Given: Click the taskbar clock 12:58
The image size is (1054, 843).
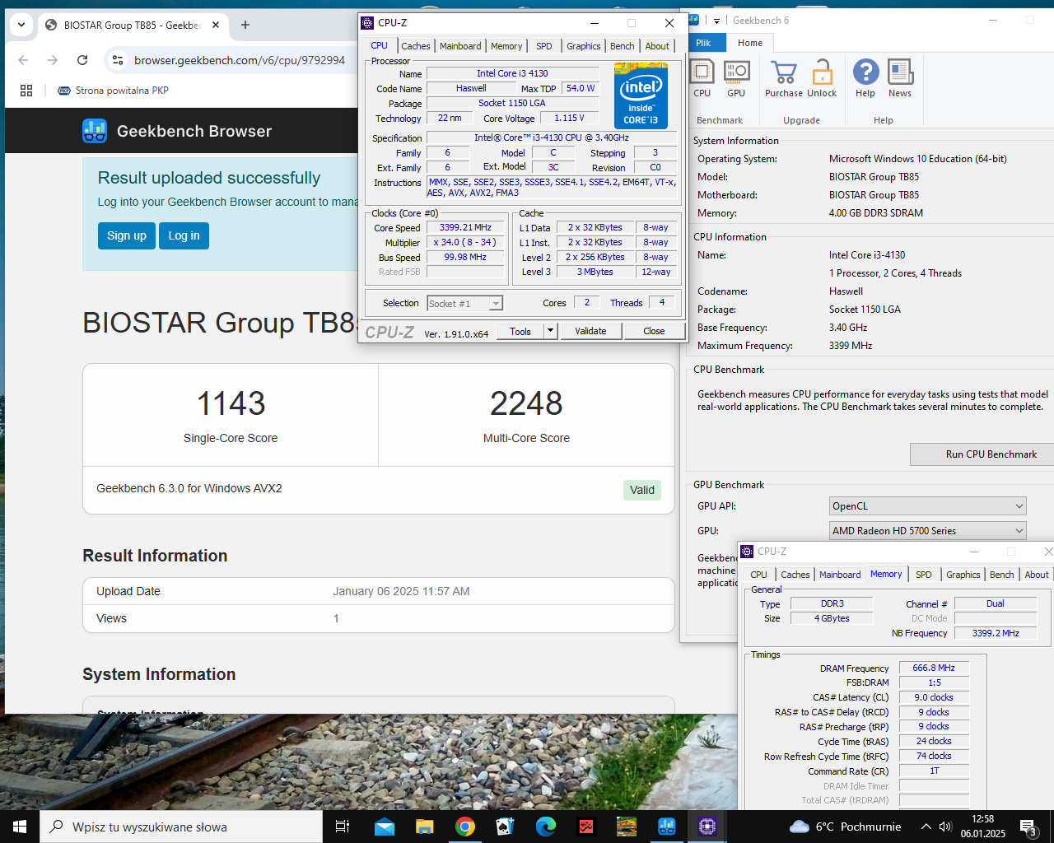Looking at the screenshot, I should pos(982,827).
